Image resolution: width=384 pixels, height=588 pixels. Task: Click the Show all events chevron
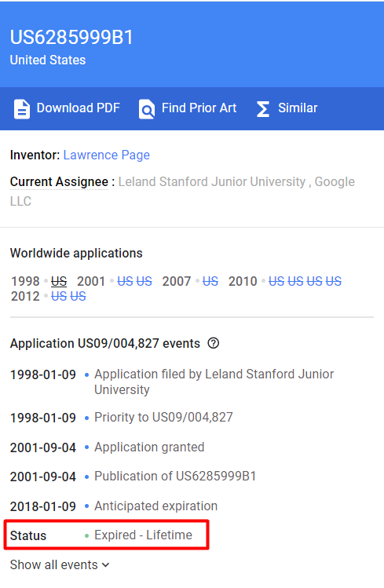106,564
